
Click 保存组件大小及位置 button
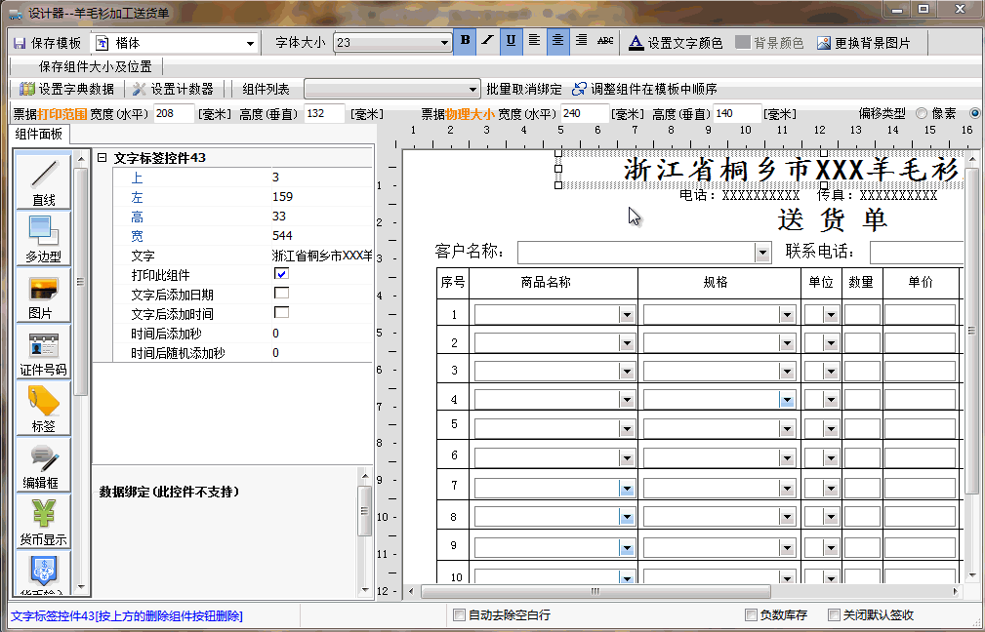(x=95, y=66)
